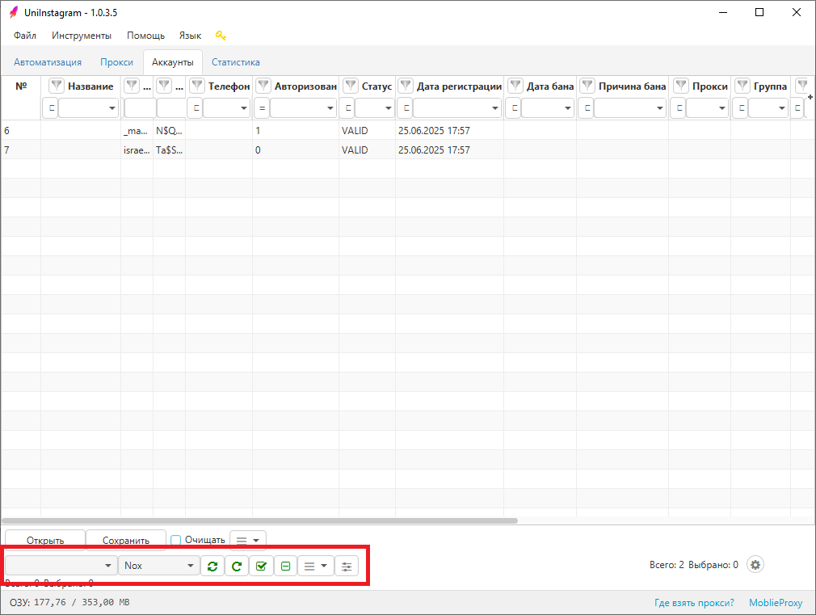Switch to the Прокси tab
This screenshot has height=615, width=816.
tap(116, 62)
